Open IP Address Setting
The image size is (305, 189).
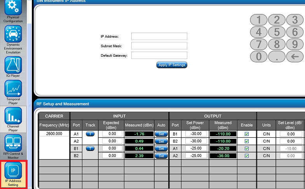click(13, 171)
